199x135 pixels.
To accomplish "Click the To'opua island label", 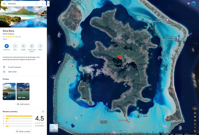I will click(x=82, y=86).
